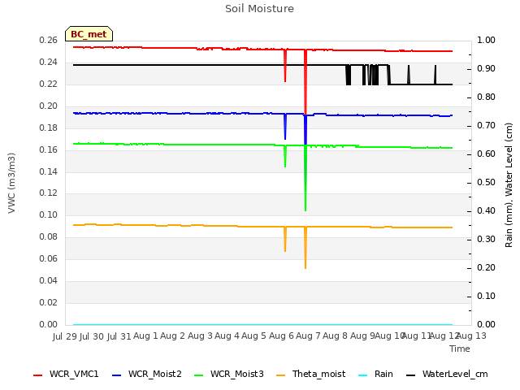Select Theta_moist legend entry
The width and height of the screenshot is (520, 390).
(310, 374)
